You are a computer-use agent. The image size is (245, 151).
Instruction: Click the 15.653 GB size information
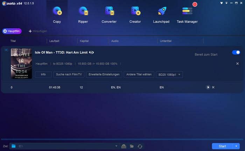click(98, 64)
